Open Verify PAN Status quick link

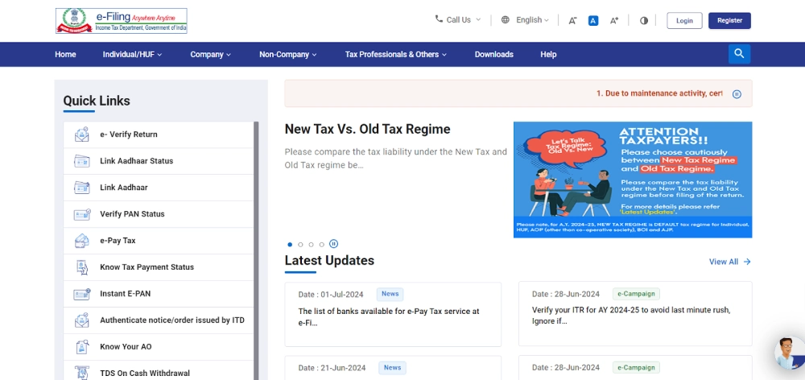tap(159, 214)
